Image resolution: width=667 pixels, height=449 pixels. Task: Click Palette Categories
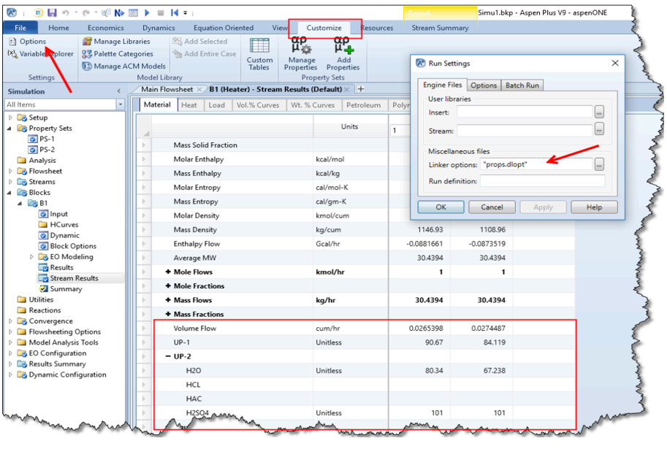pos(118,53)
